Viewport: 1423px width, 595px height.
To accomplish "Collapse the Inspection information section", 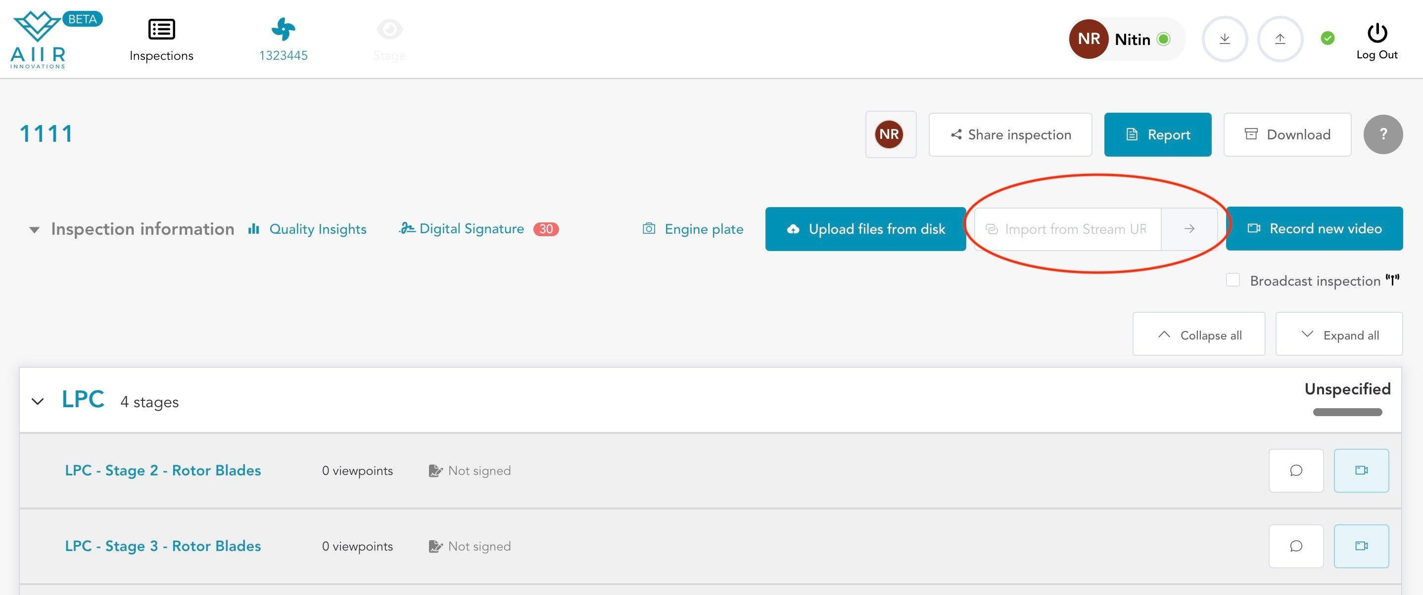I will (34, 230).
